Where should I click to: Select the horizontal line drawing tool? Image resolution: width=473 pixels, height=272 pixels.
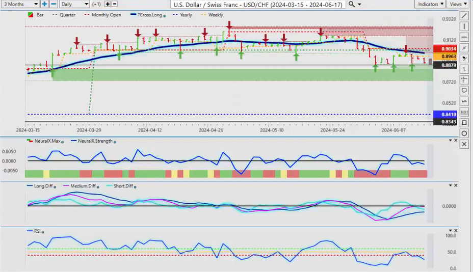pos(464,37)
